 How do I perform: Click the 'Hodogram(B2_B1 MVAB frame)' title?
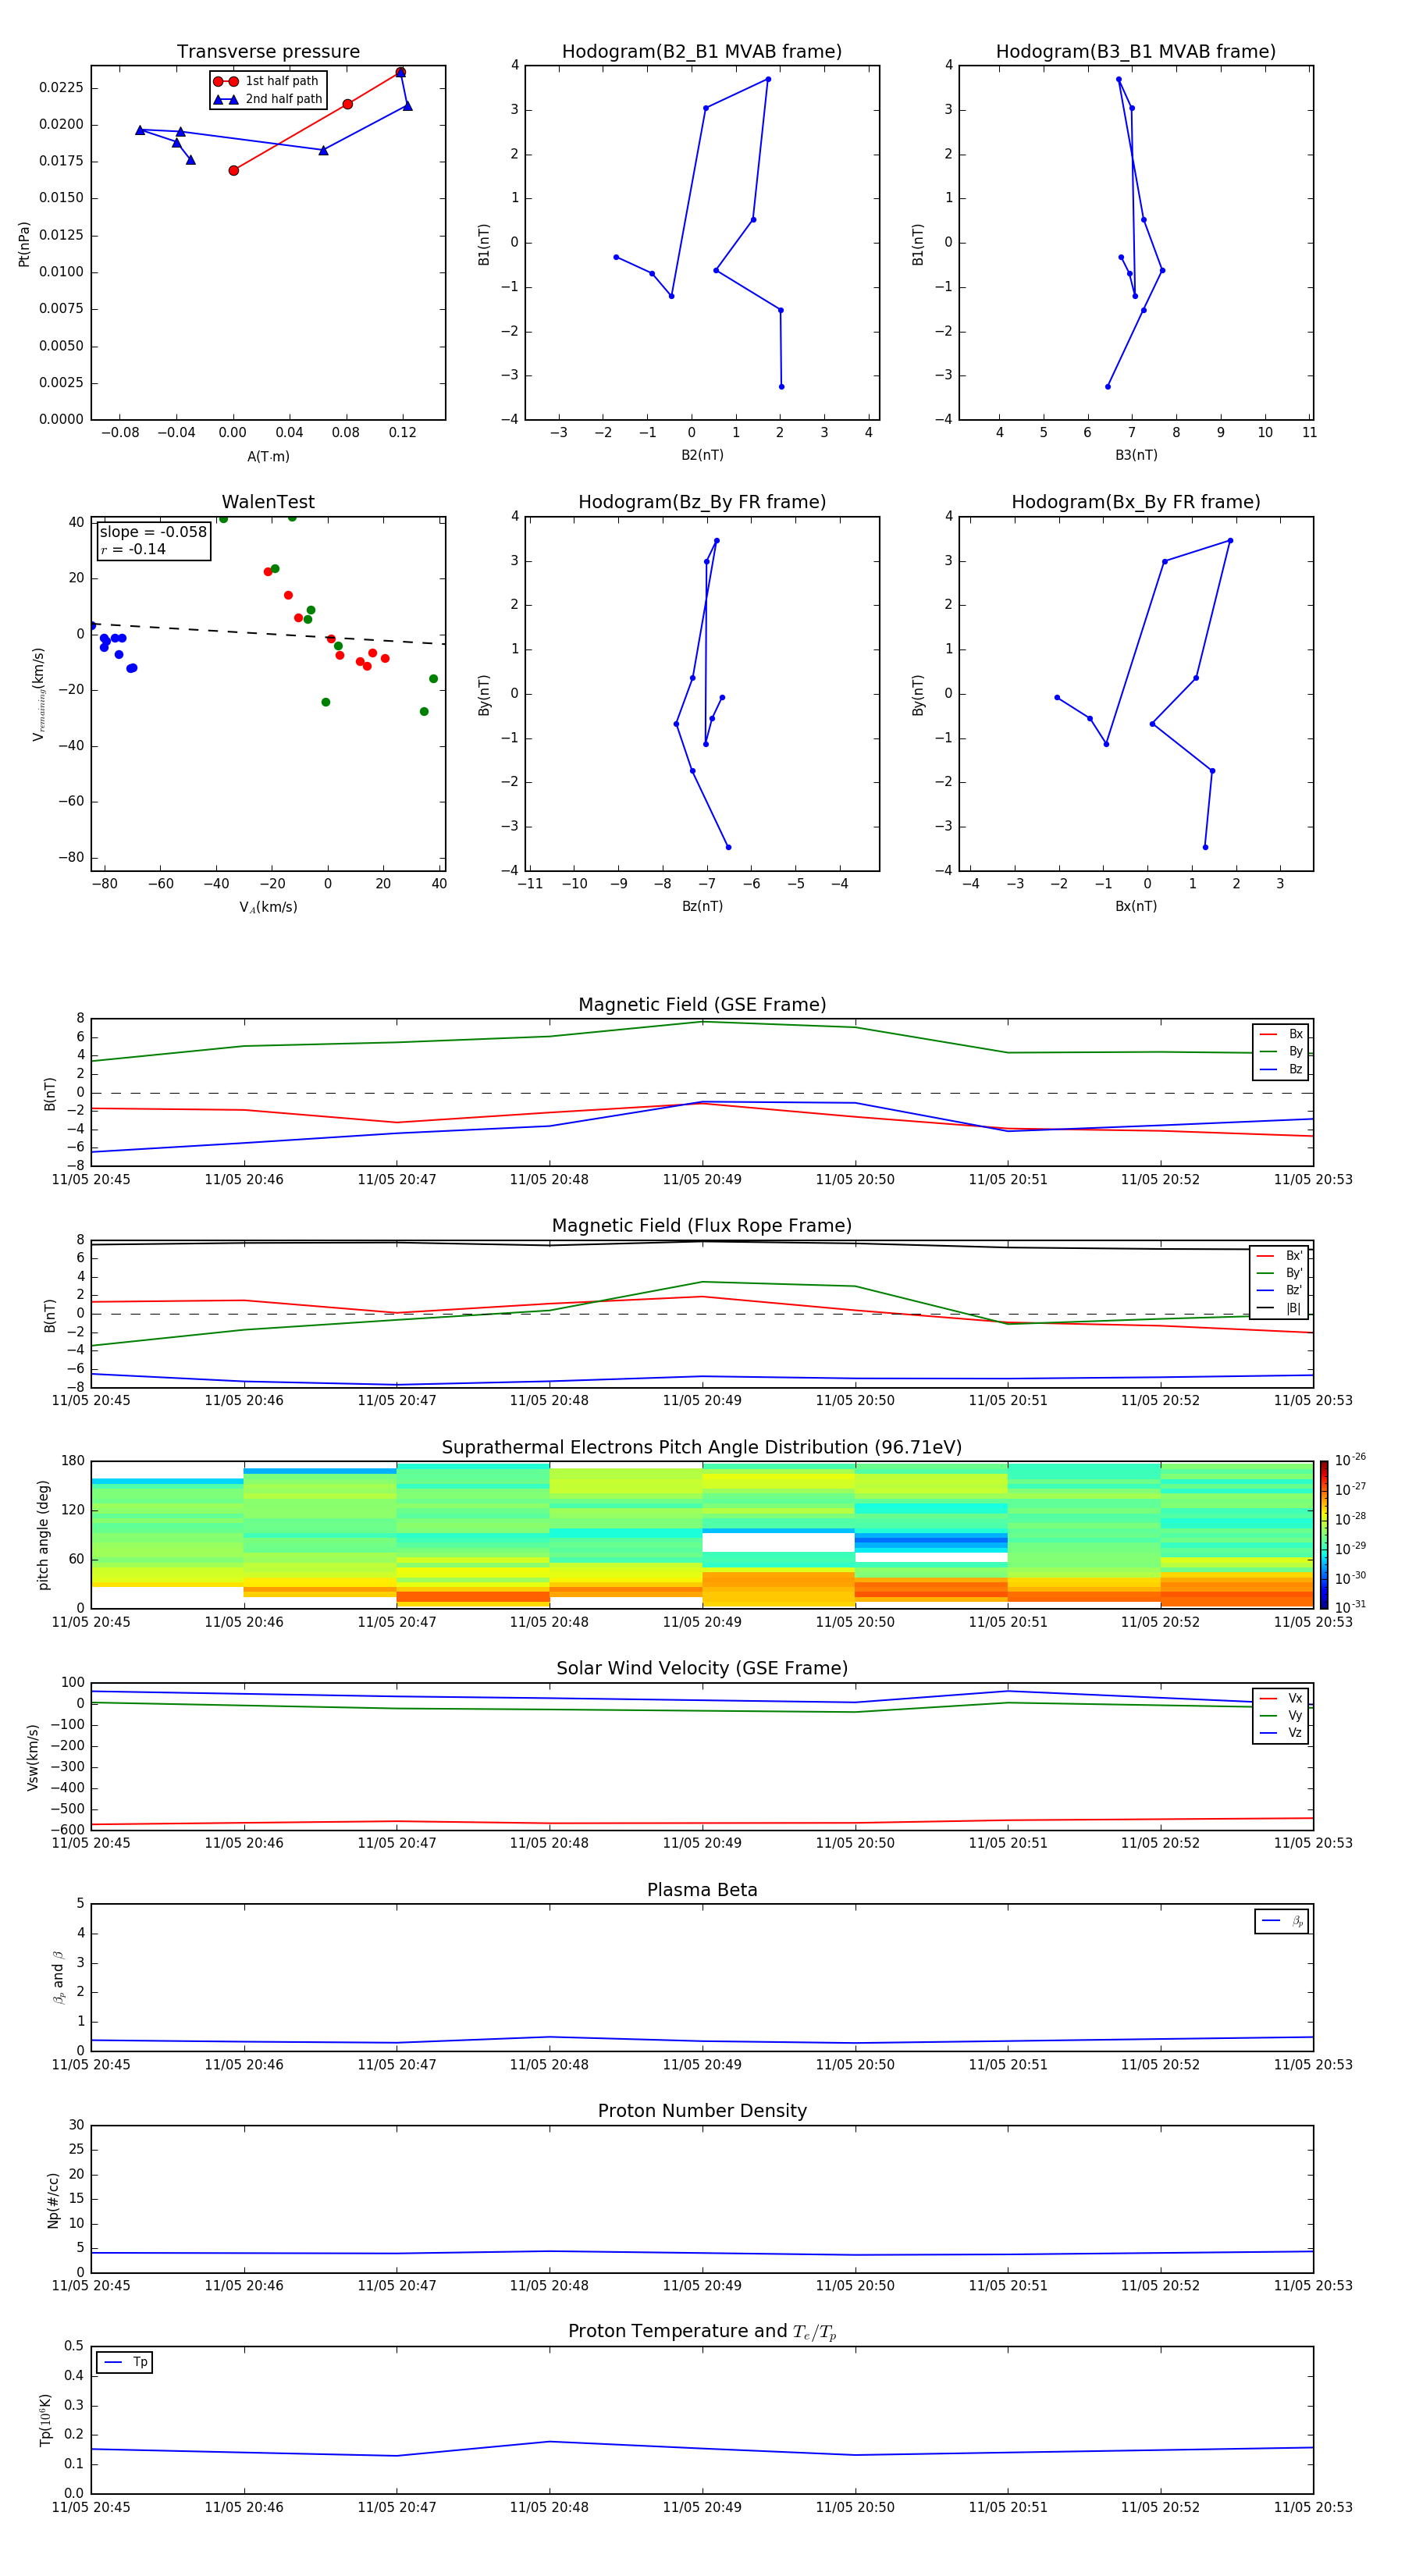(702, 51)
